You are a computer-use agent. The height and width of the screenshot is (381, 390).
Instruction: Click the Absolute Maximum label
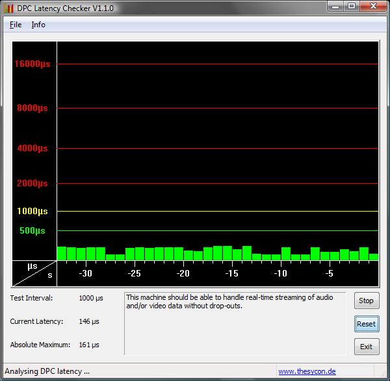pos(40,345)
